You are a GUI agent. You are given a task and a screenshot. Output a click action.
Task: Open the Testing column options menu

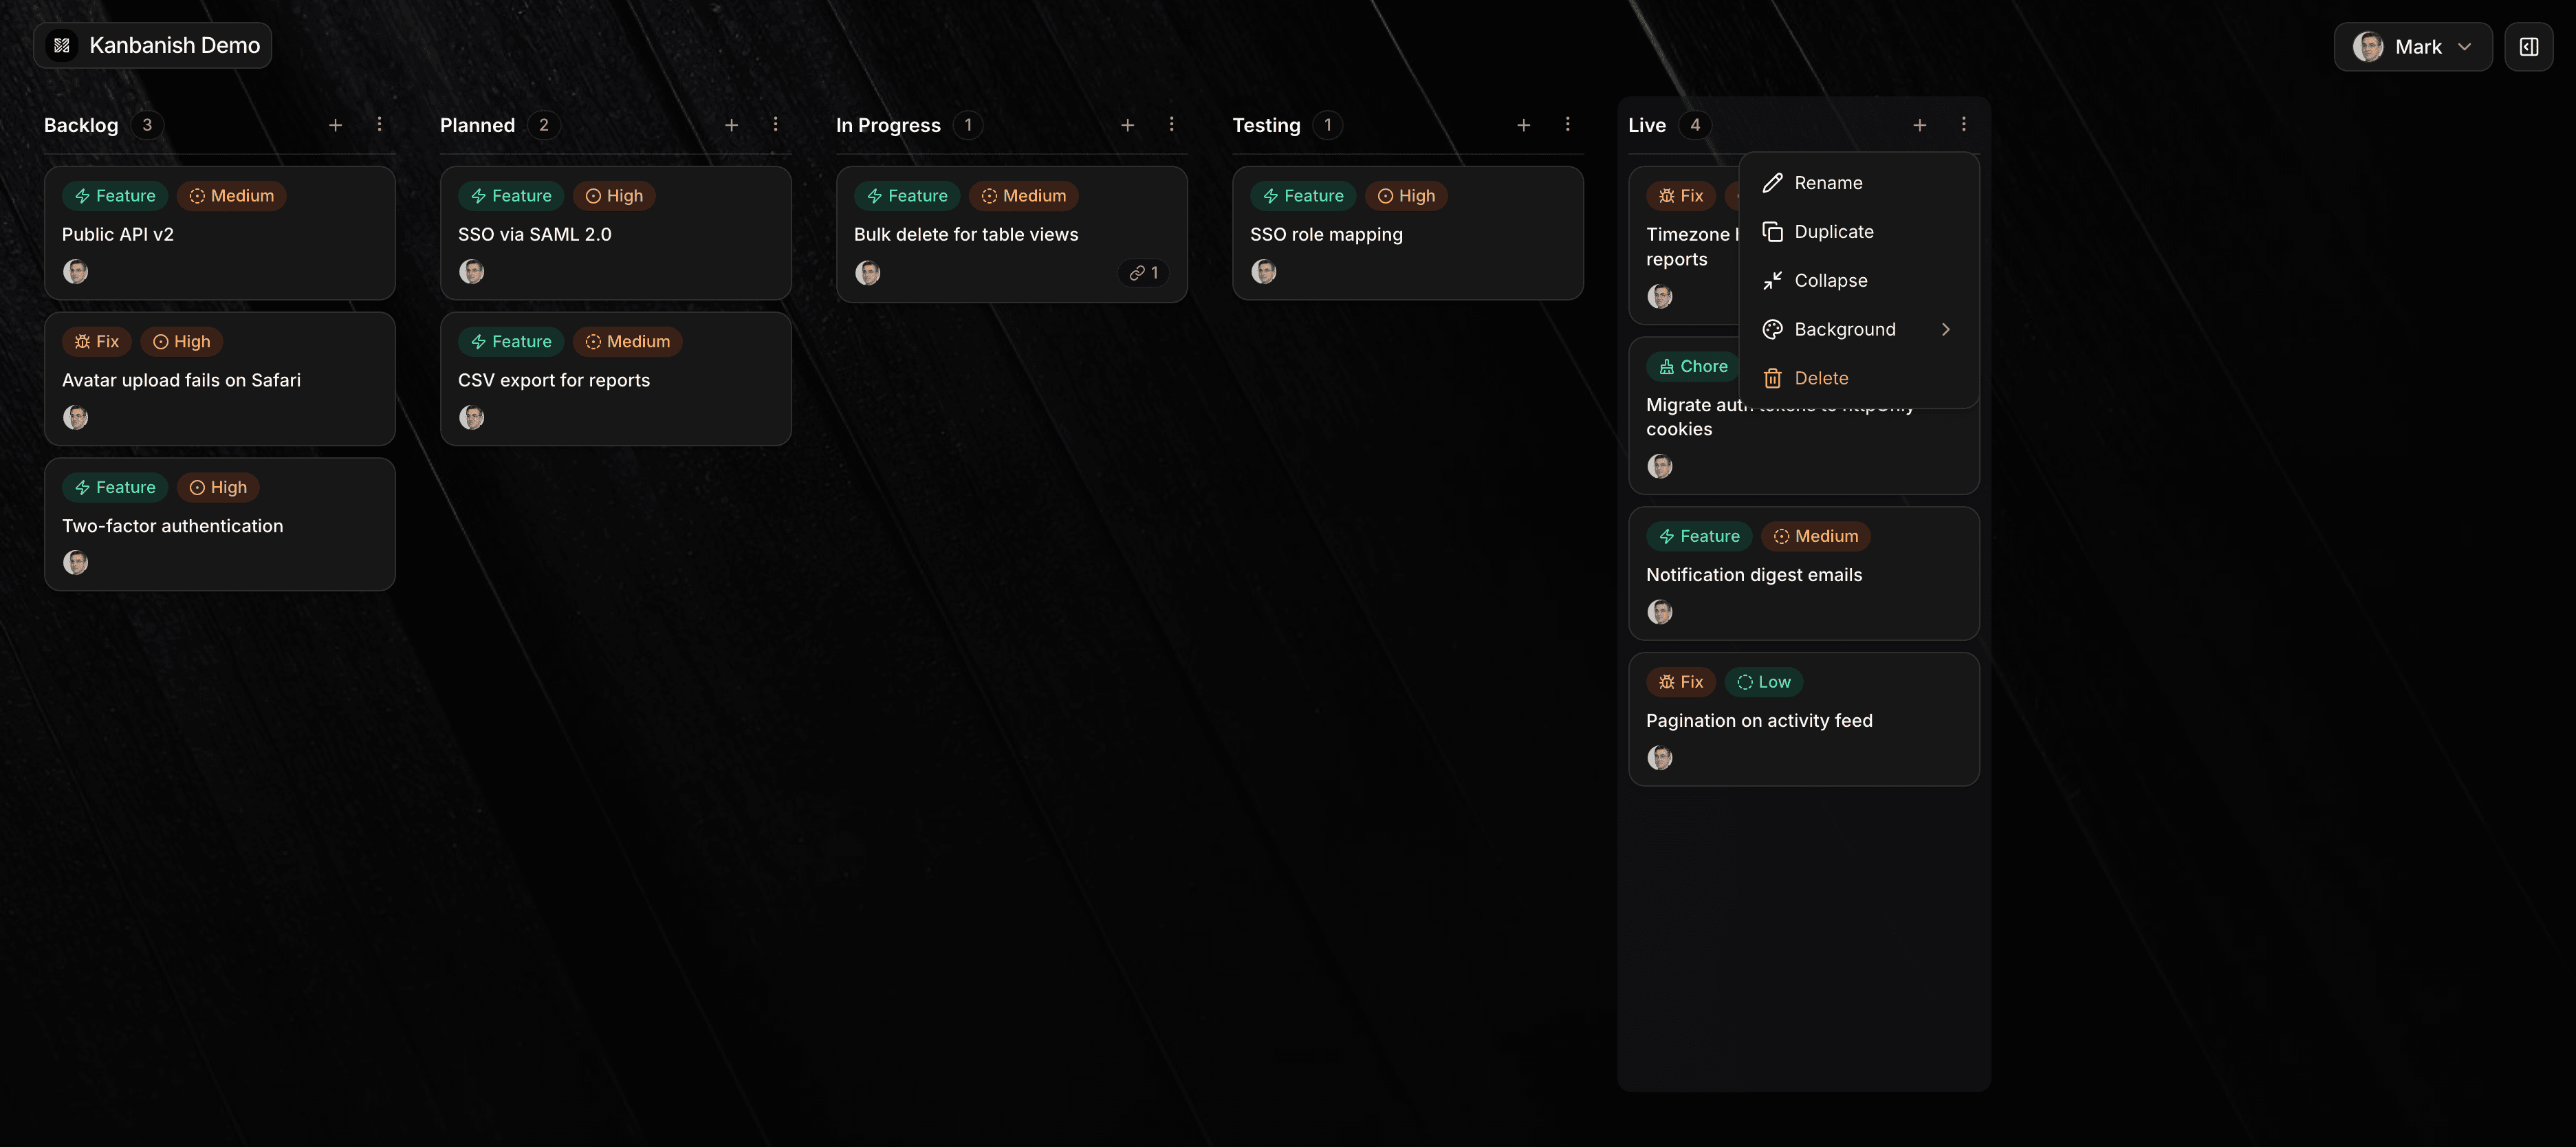[1567, 124]
